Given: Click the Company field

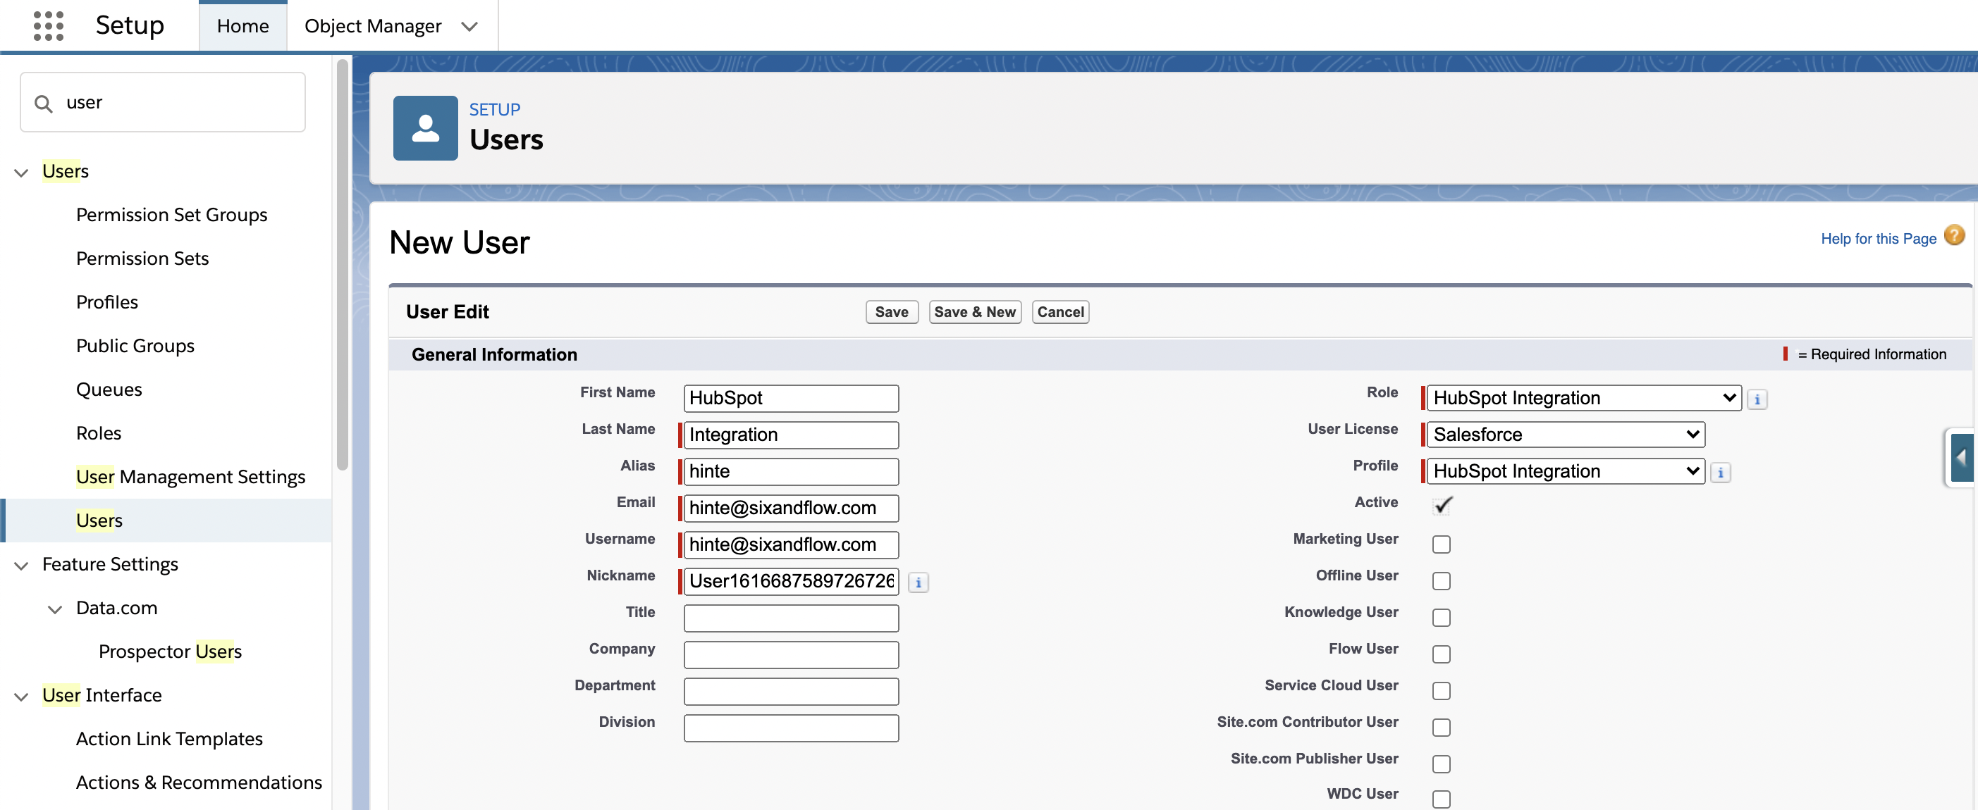Looking at the screenshot, I should click(791, 655).
